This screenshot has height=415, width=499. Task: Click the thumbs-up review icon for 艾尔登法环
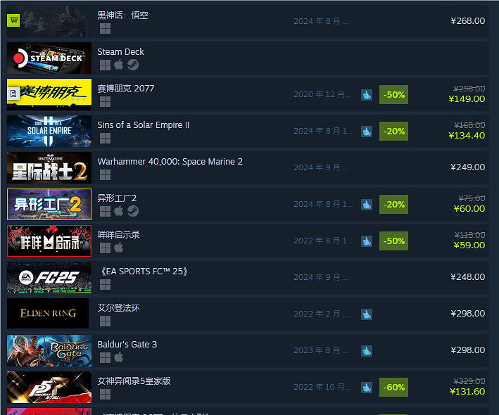(x=367, y=314)
